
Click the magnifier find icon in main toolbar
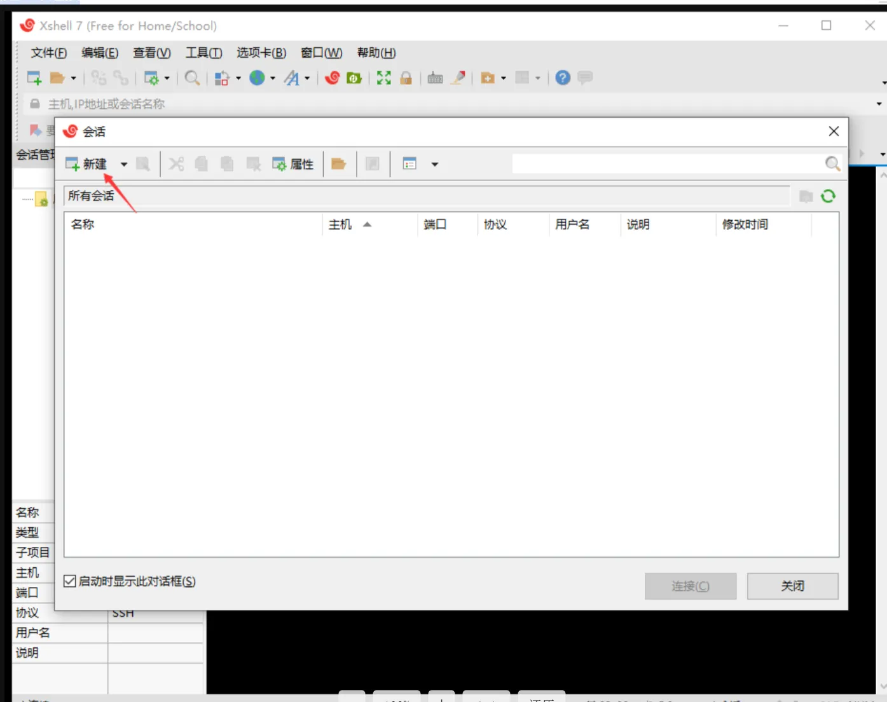[x=192, y=78]
